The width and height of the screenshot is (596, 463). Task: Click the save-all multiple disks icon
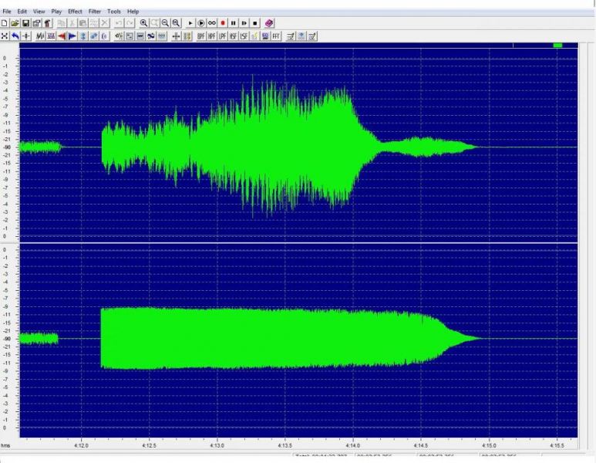[36, 23]
